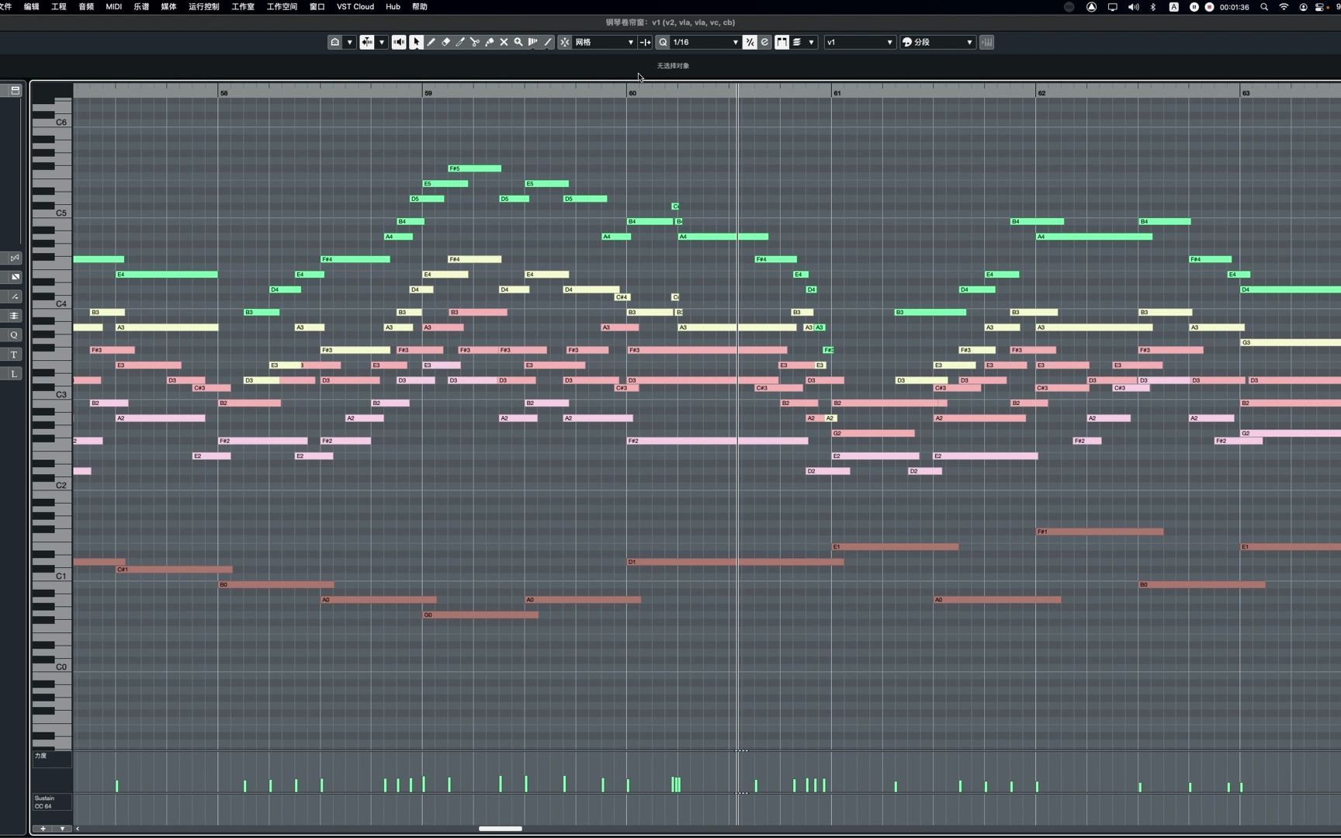Open the VST Cloud menu
The image size is (1341, 838).
(355, 6)
